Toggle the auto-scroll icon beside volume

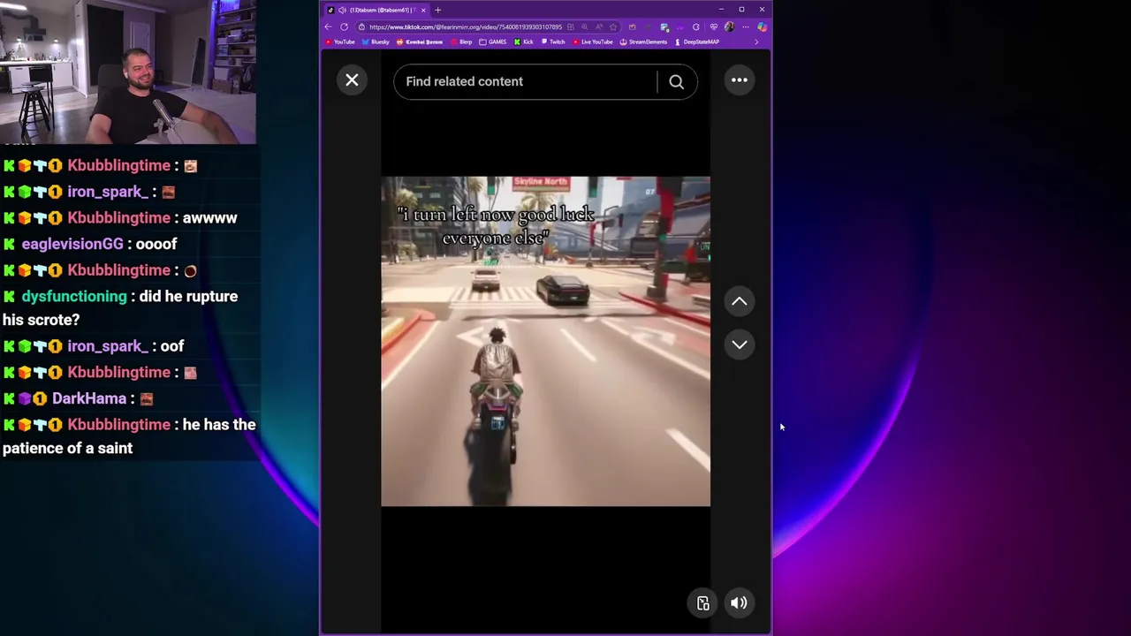tap(703, 603)
